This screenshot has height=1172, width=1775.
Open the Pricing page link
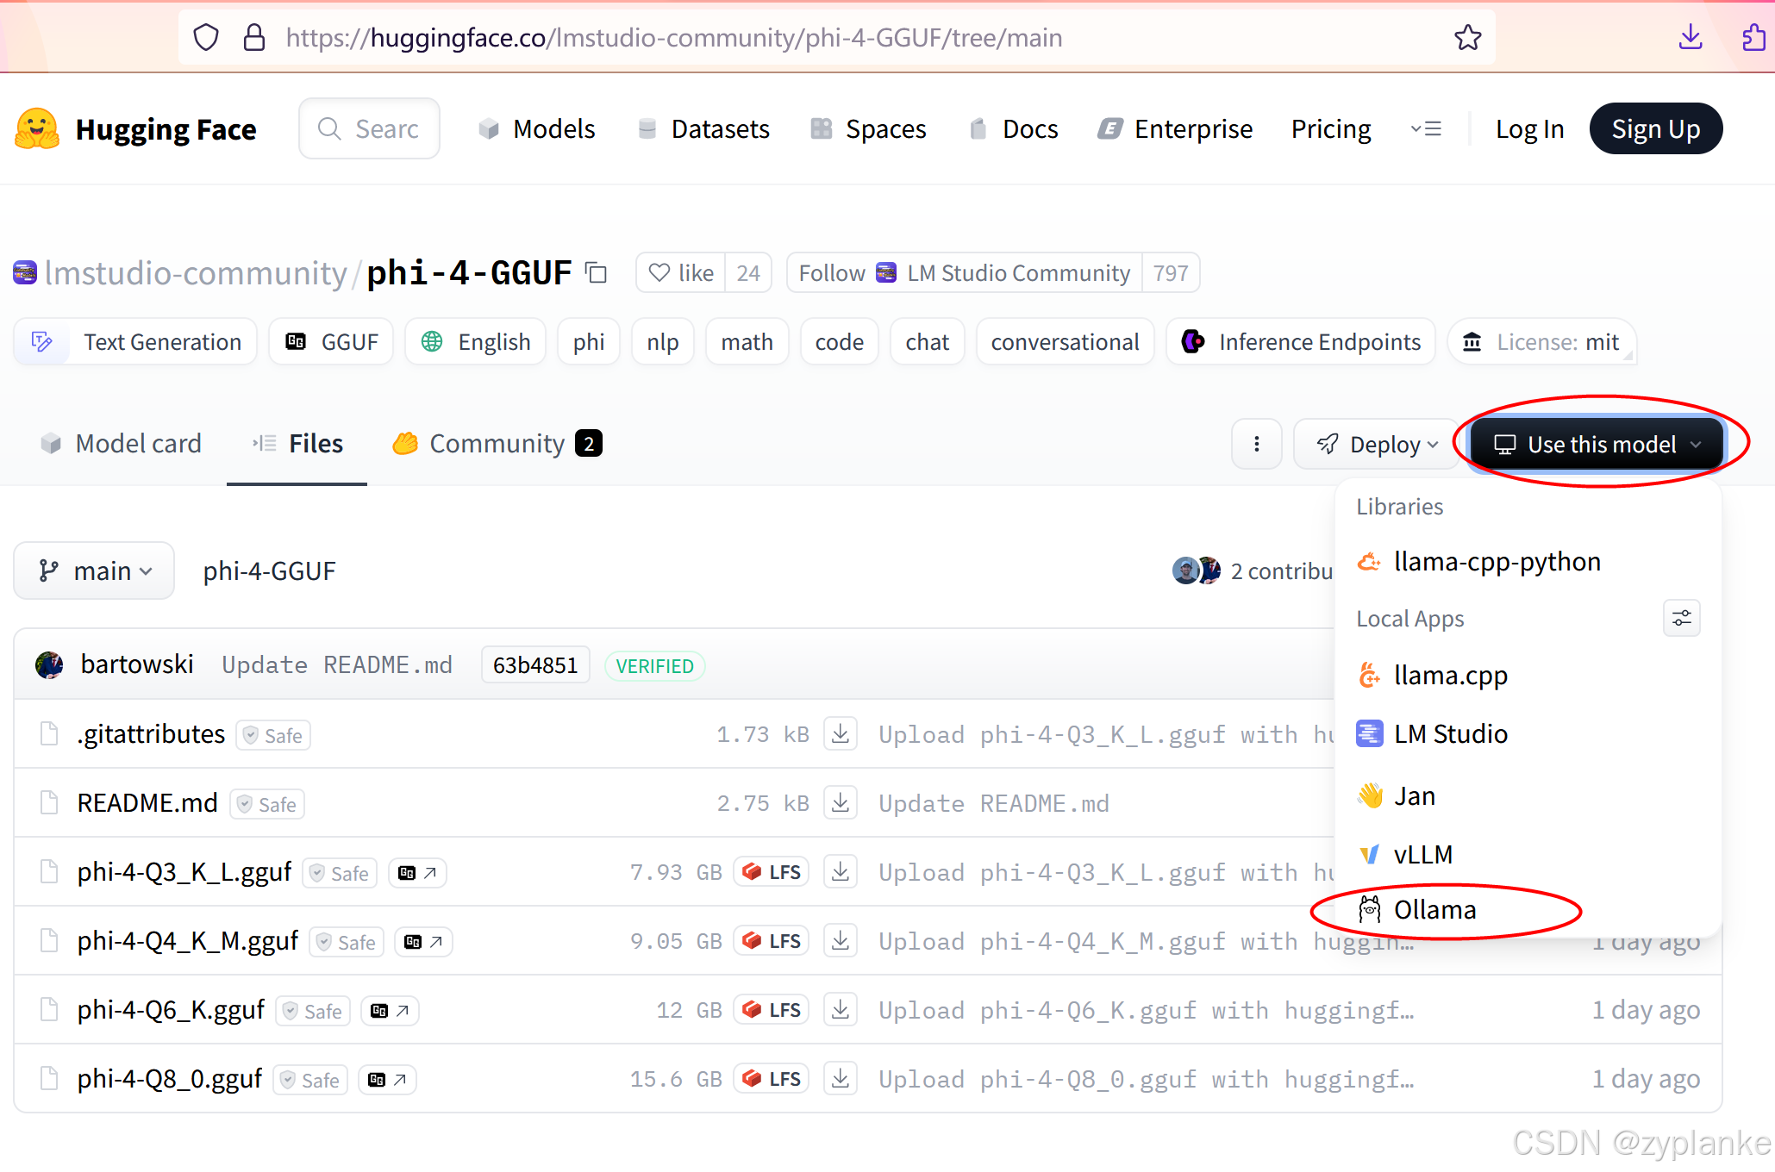tap(1330, 129)
